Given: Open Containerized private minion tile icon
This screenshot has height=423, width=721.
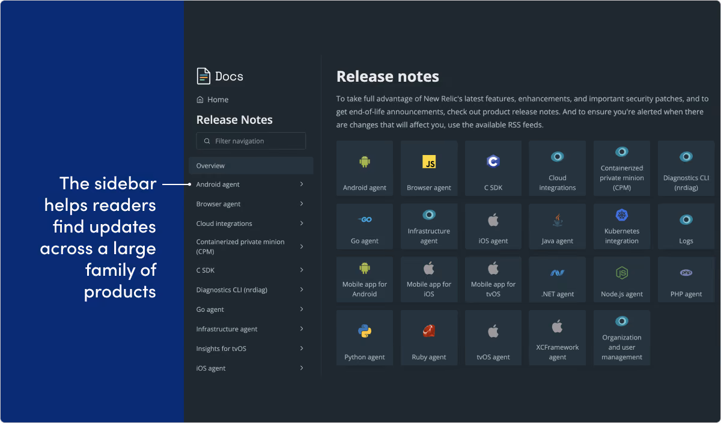Looking at the screenshot, I should 622,152.
